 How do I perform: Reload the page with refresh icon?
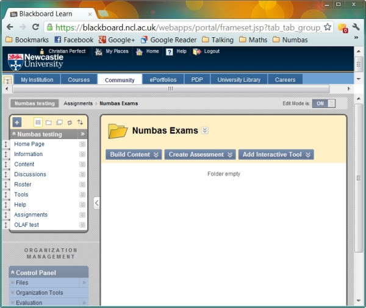[35, 27]
